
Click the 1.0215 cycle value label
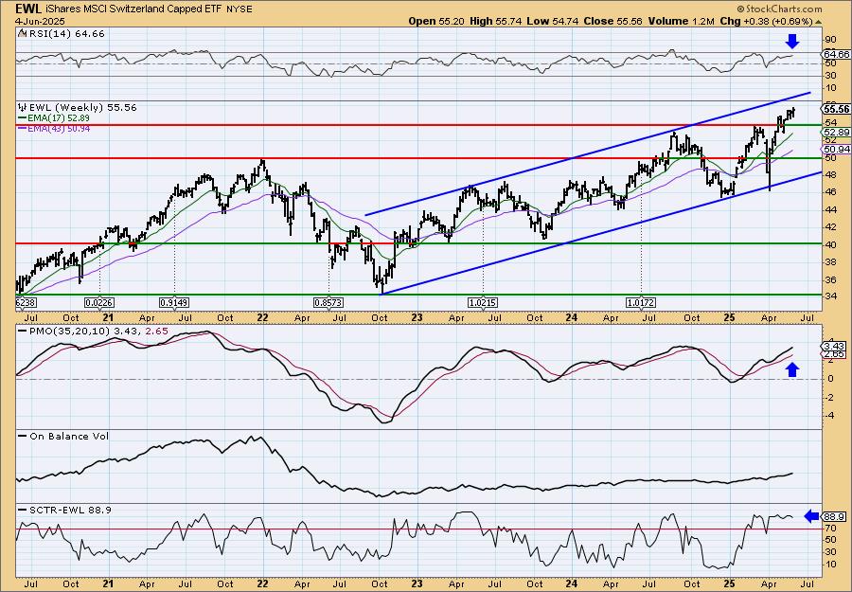[483, 302]
